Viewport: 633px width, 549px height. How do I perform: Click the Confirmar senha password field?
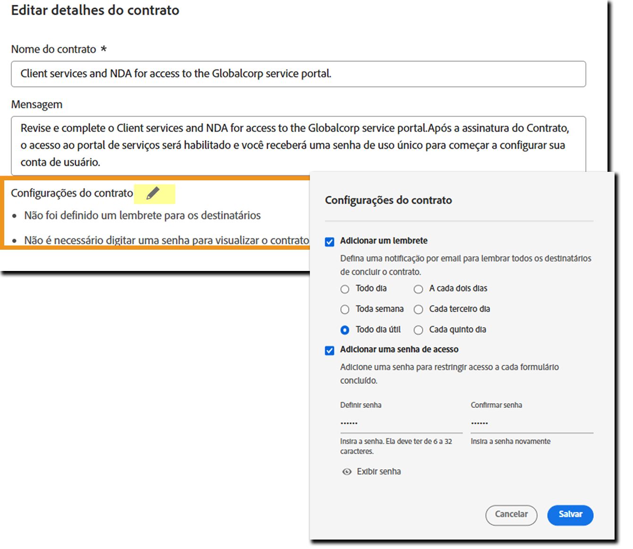pos(531,423)
